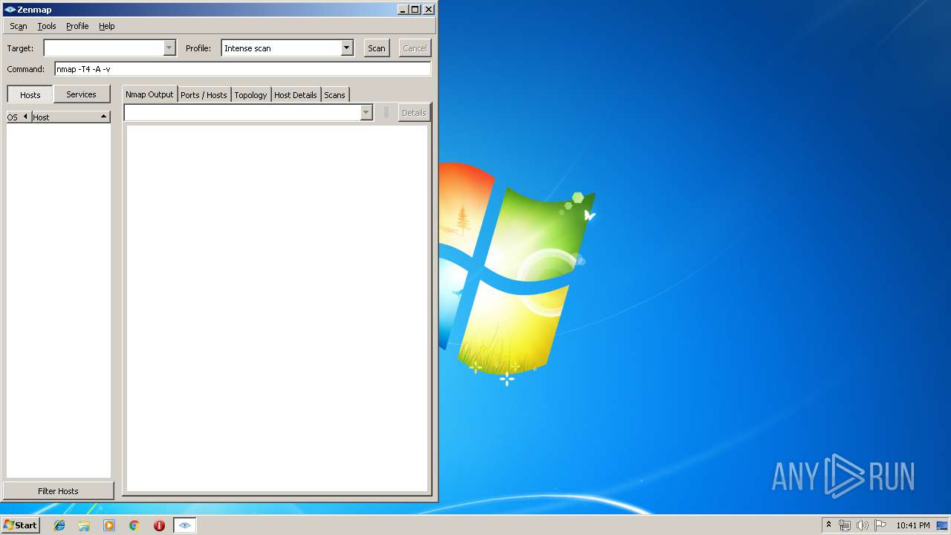951x535 pixels.
Task: Click the grip handle beside Details button
Action: (386, 112)
